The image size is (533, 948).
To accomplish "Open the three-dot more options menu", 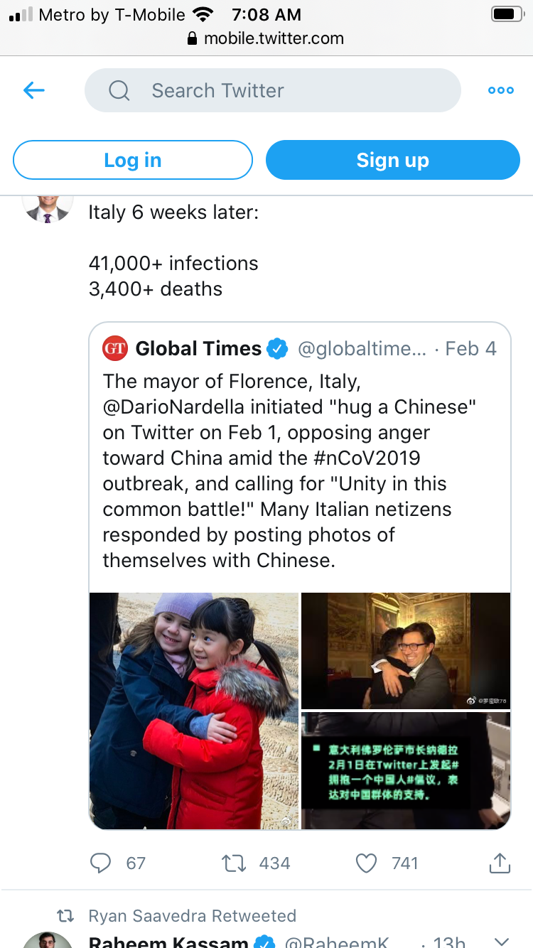I will [x=500, y=90].
